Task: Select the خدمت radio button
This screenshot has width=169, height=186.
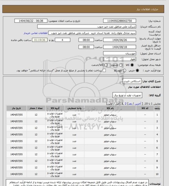Action: [121, 65]
